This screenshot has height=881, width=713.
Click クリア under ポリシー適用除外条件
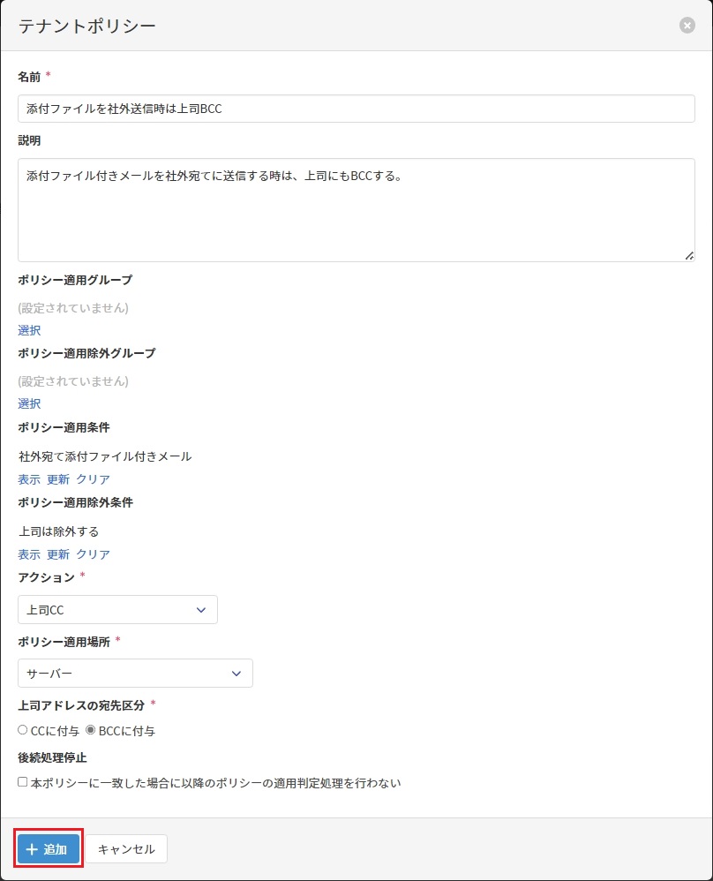tap(93, 554)
